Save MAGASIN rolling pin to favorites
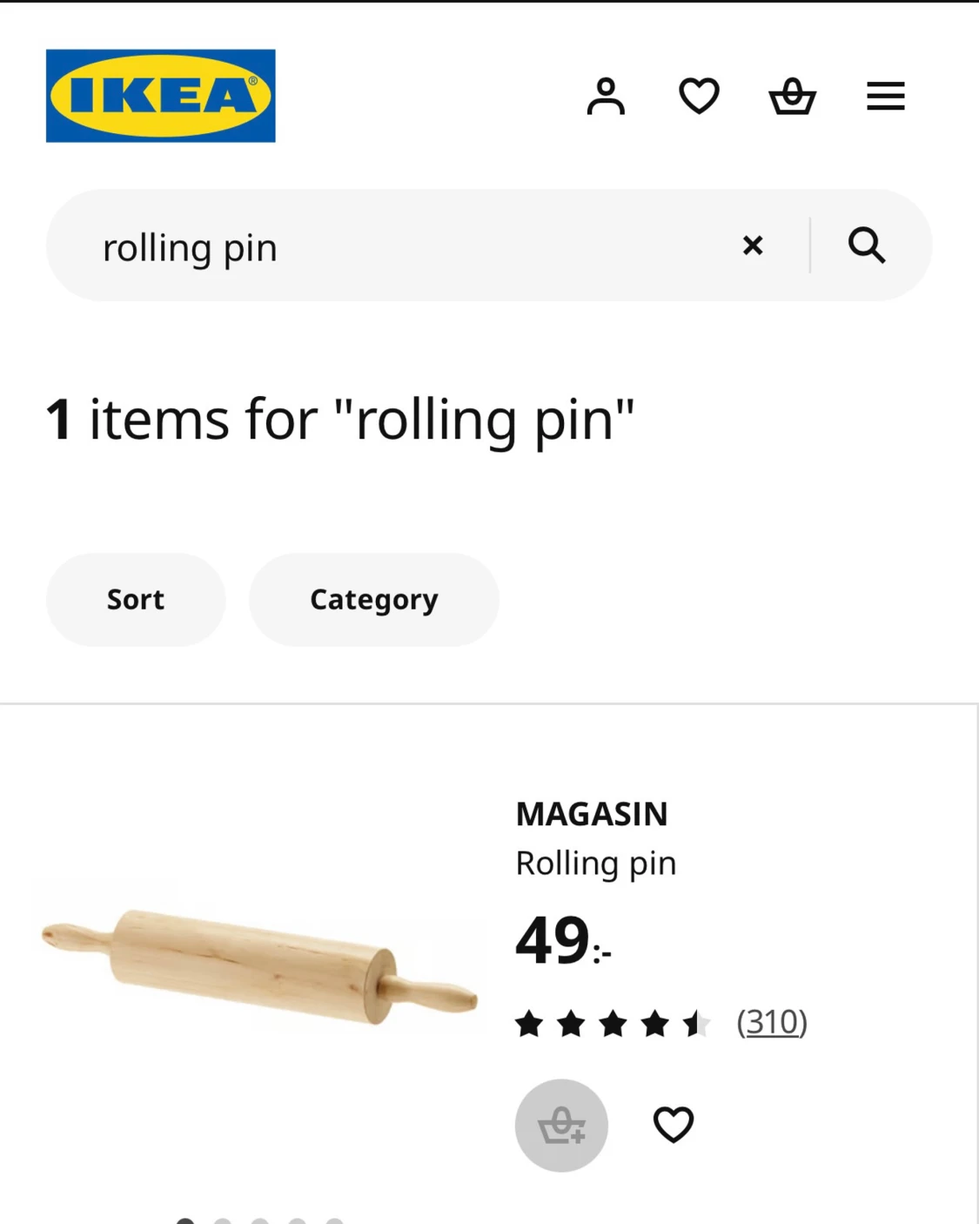Viewport: 979px width, 1224px height. 674,1125
